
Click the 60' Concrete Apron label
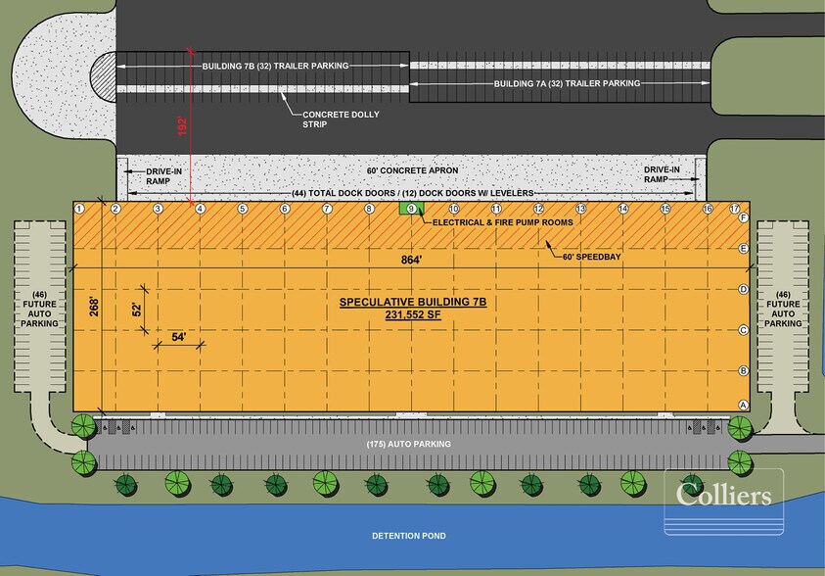pos(412,170)
